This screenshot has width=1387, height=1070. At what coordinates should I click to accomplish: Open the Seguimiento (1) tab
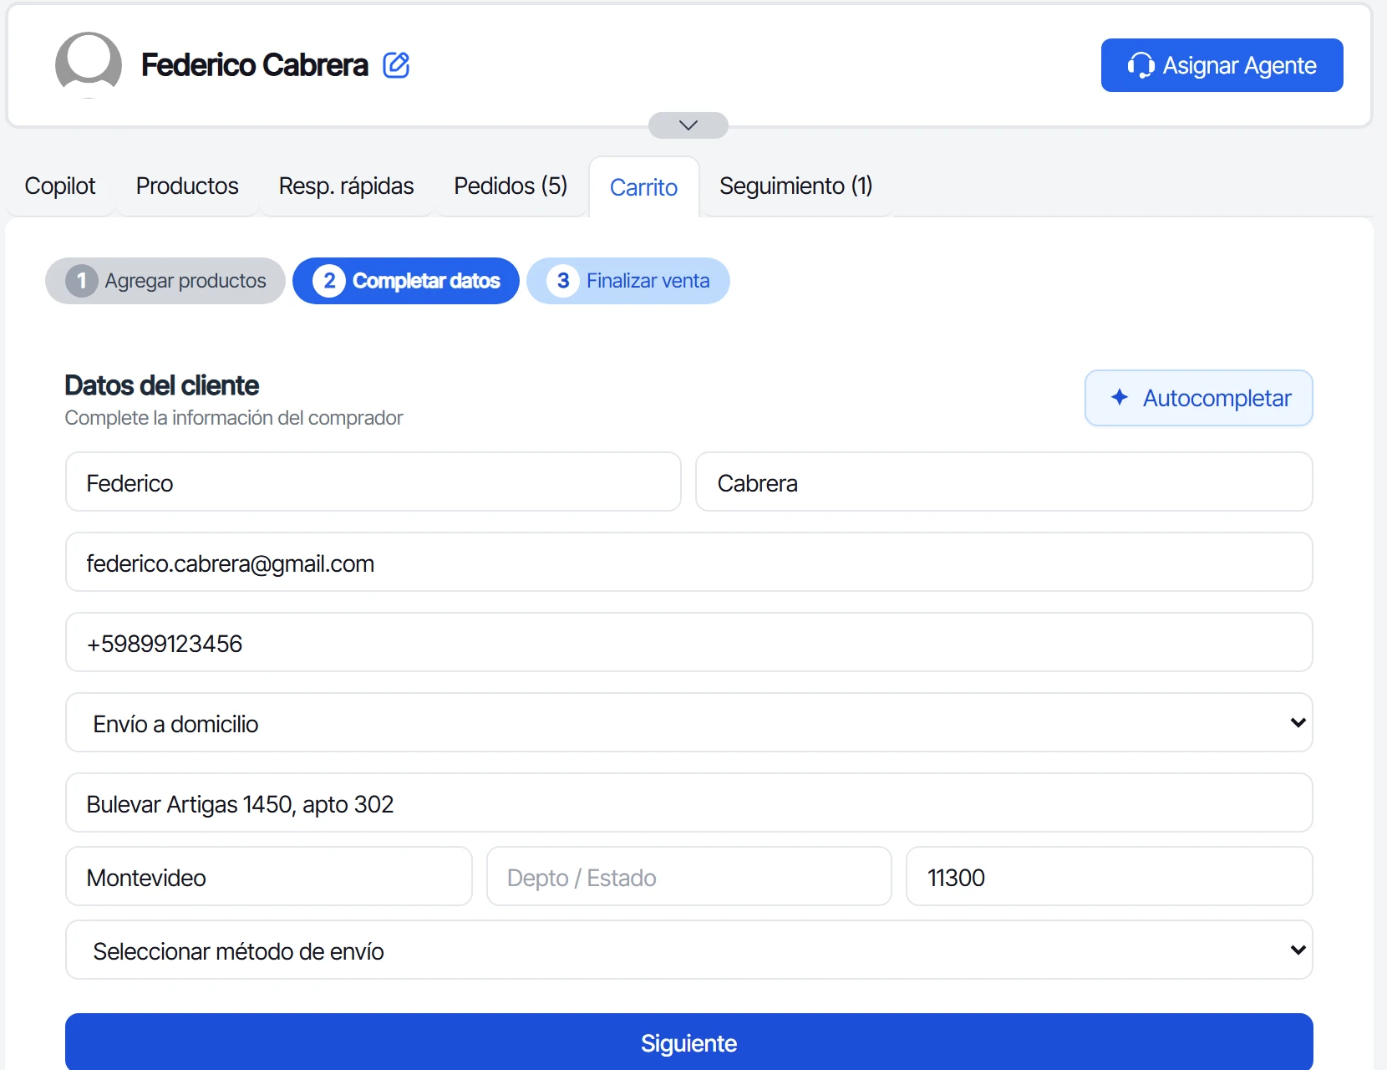point(795,186)
